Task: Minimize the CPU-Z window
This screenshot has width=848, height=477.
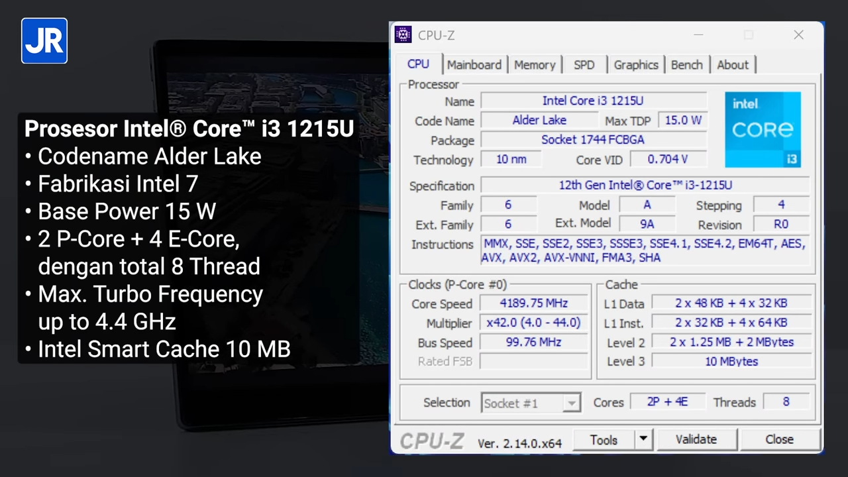Action: pyautogui.click(x=700, y=35)
